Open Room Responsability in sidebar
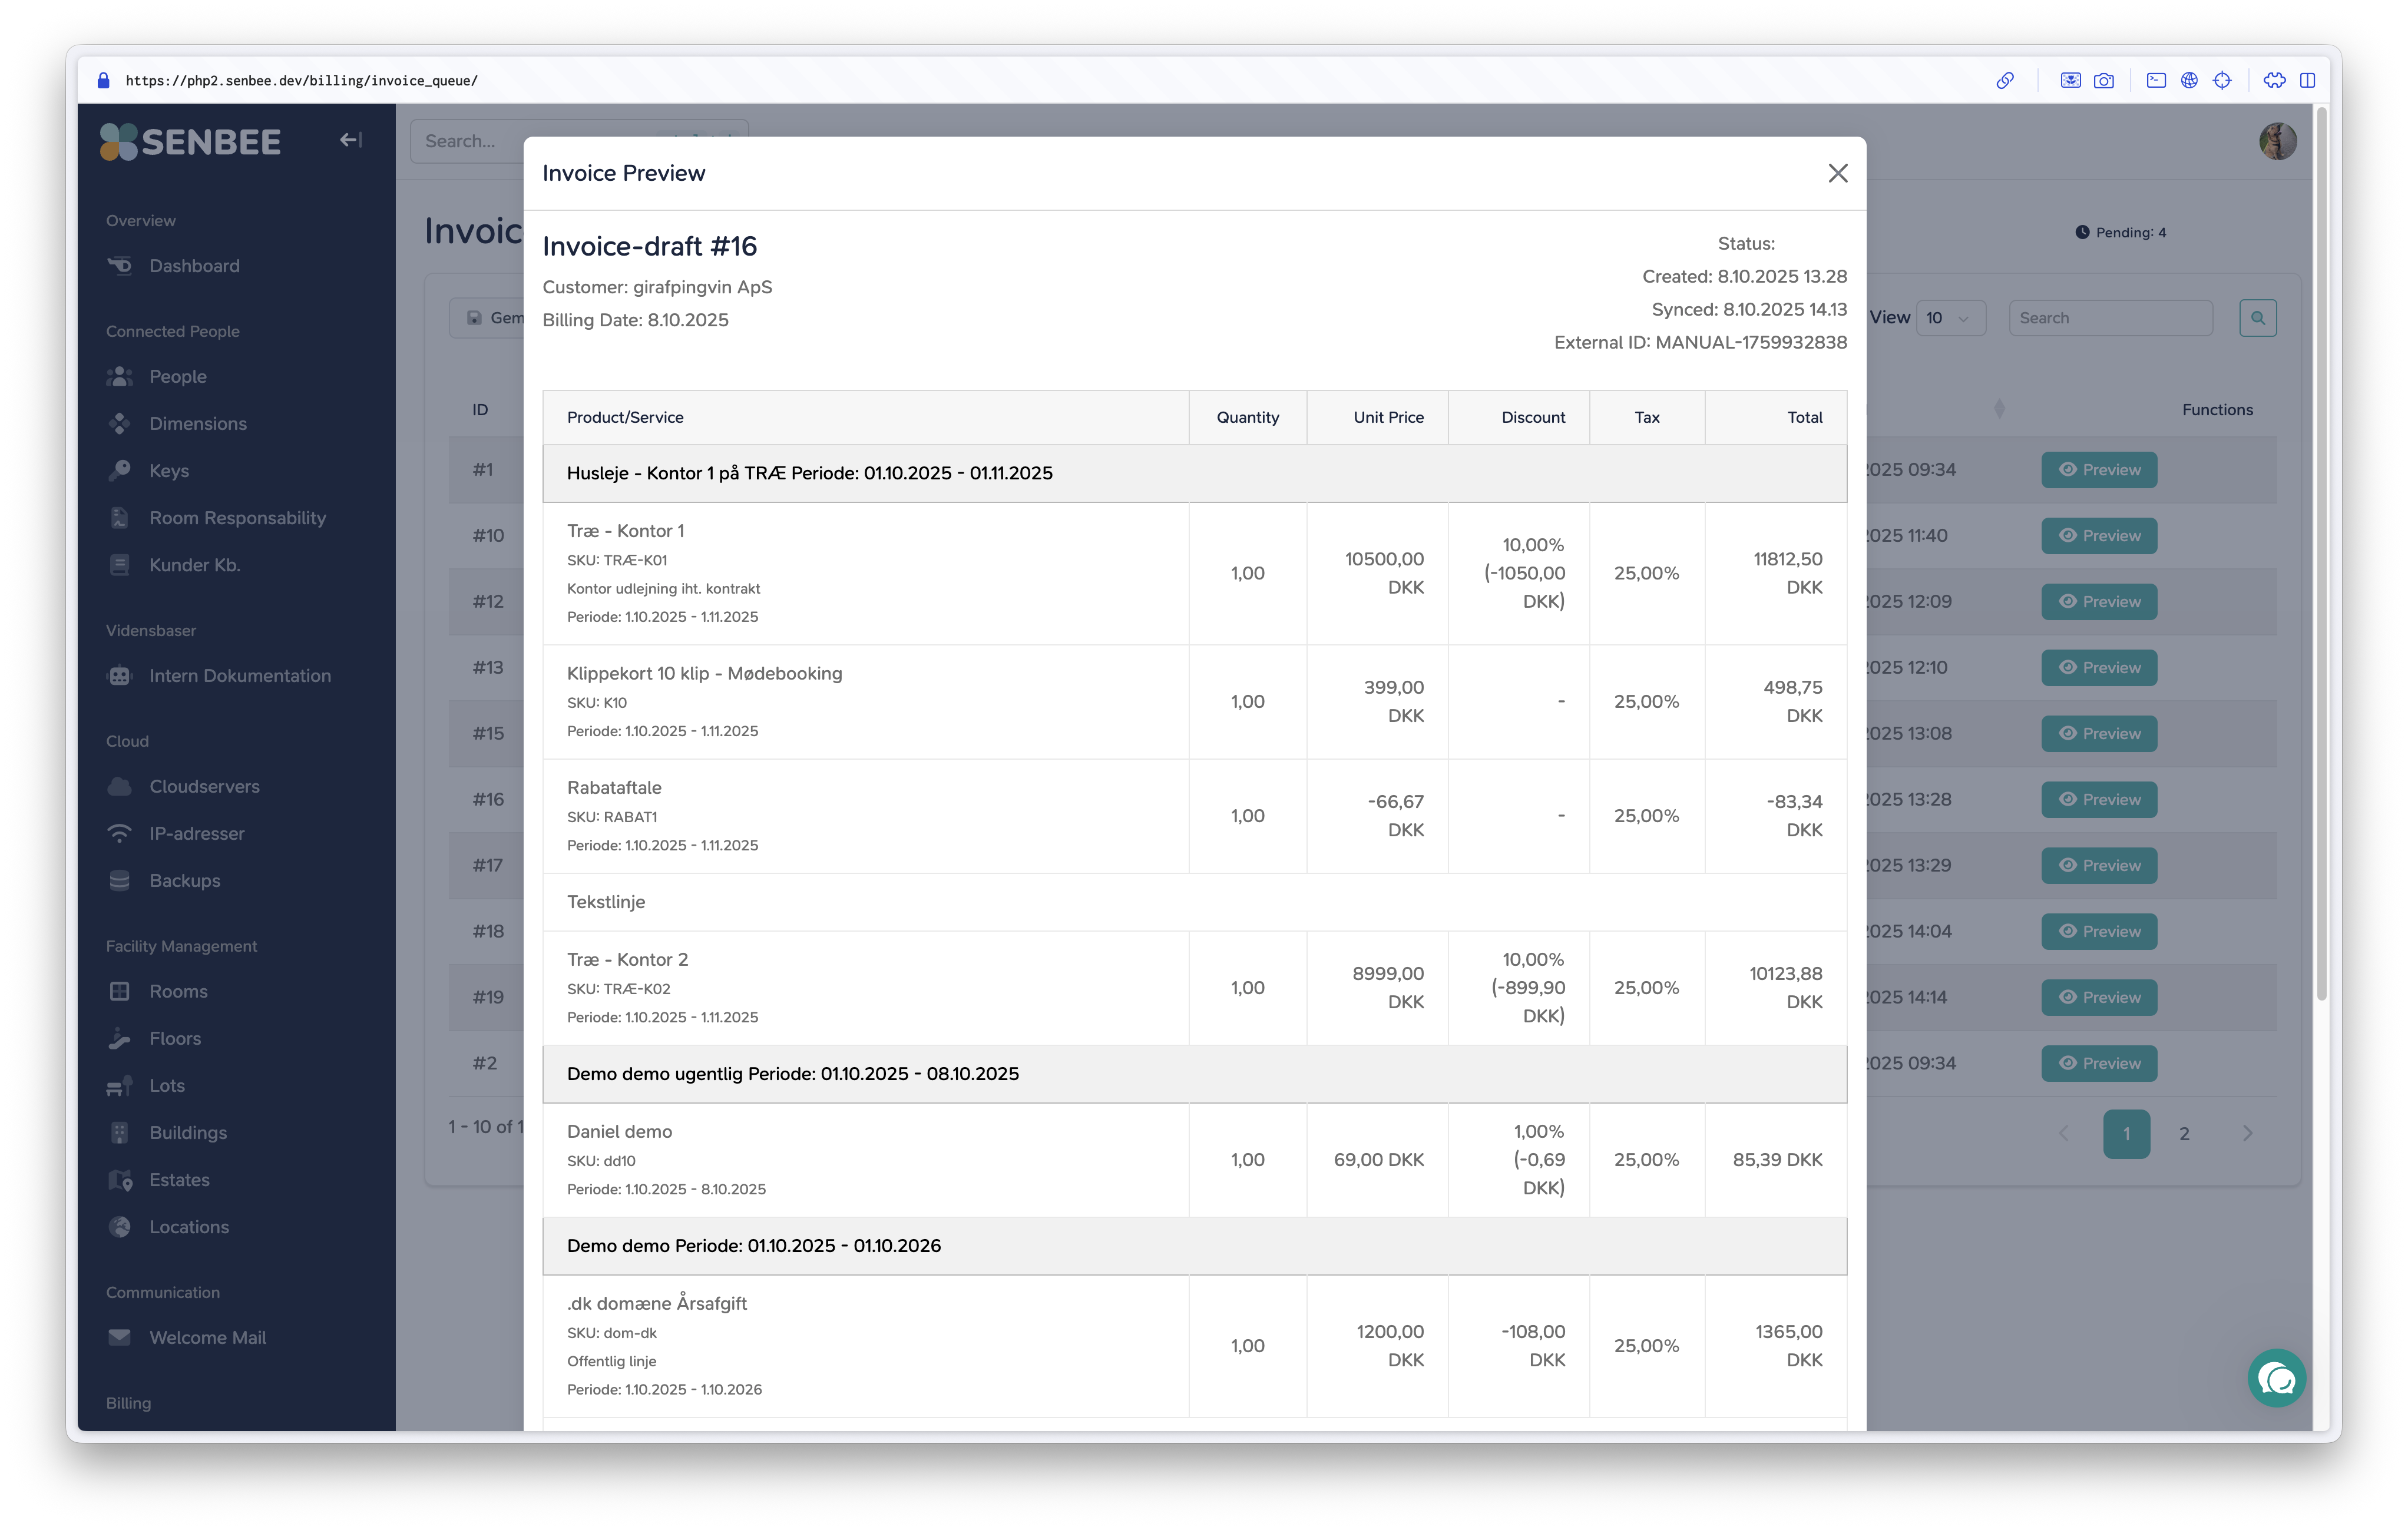 pyautogui.click(x=238, y=518)
